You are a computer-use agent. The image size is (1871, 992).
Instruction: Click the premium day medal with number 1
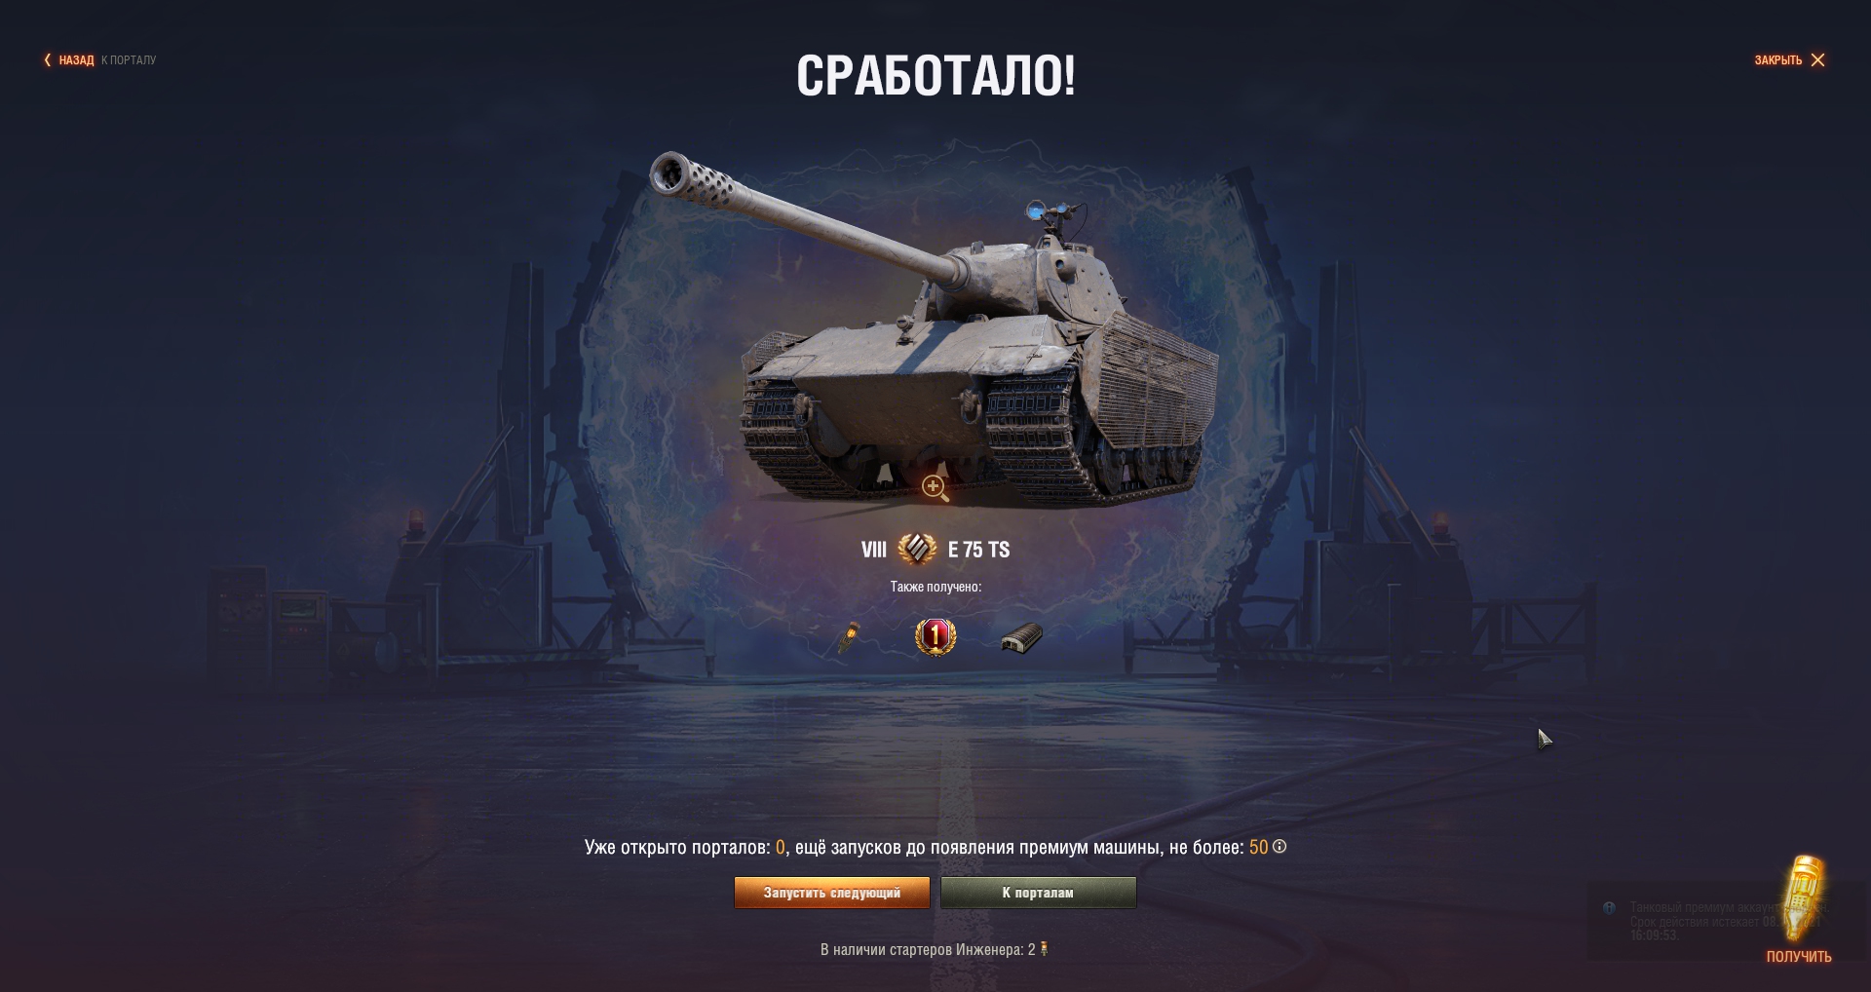[x=935, y=637]
